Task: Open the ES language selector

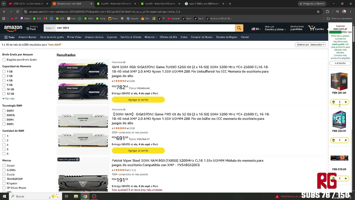Action: point(256,29)
